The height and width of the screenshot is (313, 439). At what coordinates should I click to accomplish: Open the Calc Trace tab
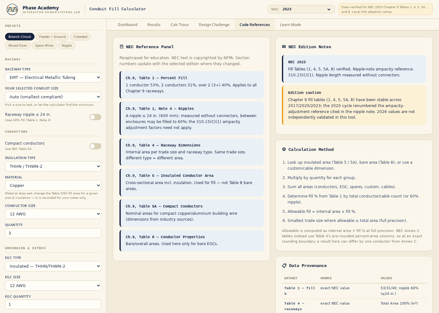180,25
